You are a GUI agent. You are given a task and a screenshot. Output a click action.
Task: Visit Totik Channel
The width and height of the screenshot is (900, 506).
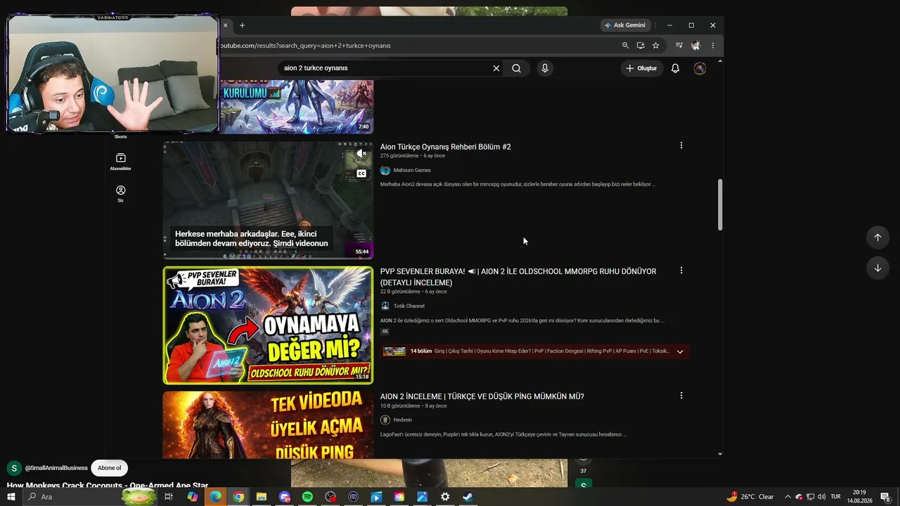tap(409, 306)
